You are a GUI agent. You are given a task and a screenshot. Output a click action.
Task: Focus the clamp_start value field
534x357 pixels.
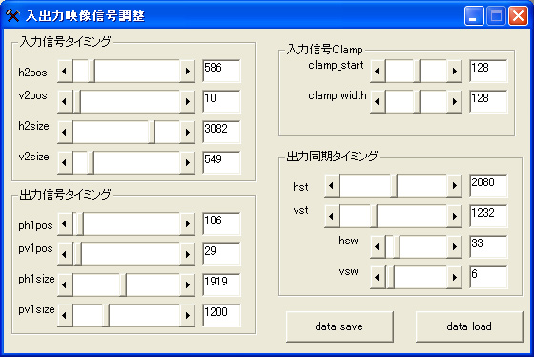(488, 71)
